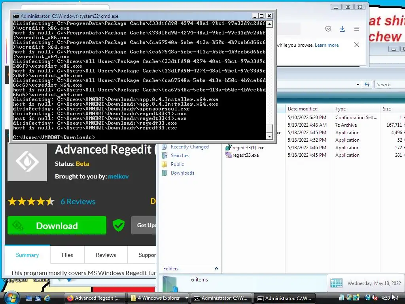Activate the Advanced Regedit Firefox taskbar button
The image size is (405, 304).
pyautogui.click(x=95, y=298)
